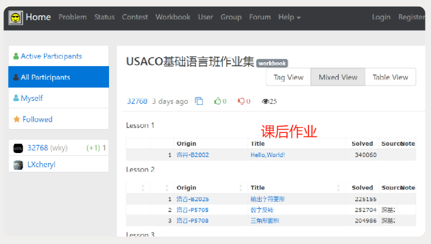Expand the Help dropdown menu
The height and width of the screenshot is (244, 431).
(289, 17)
